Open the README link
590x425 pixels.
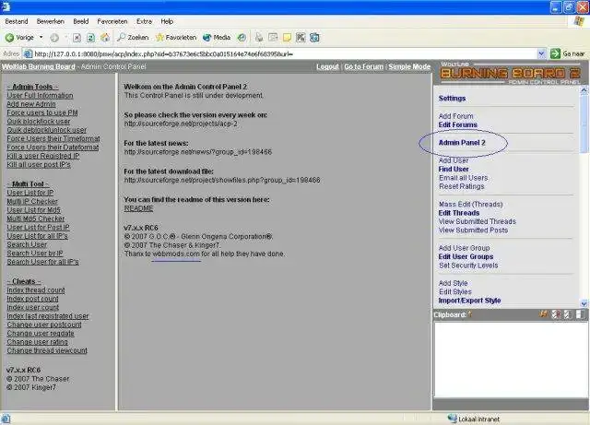click(x=138, y=208)
